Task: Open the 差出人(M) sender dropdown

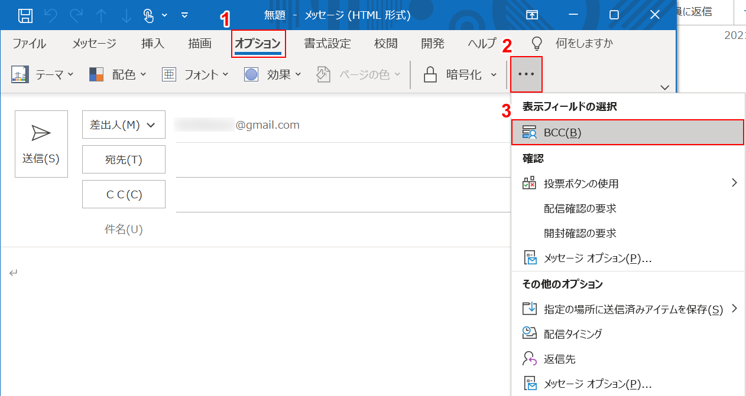Action: click(124, 125)
